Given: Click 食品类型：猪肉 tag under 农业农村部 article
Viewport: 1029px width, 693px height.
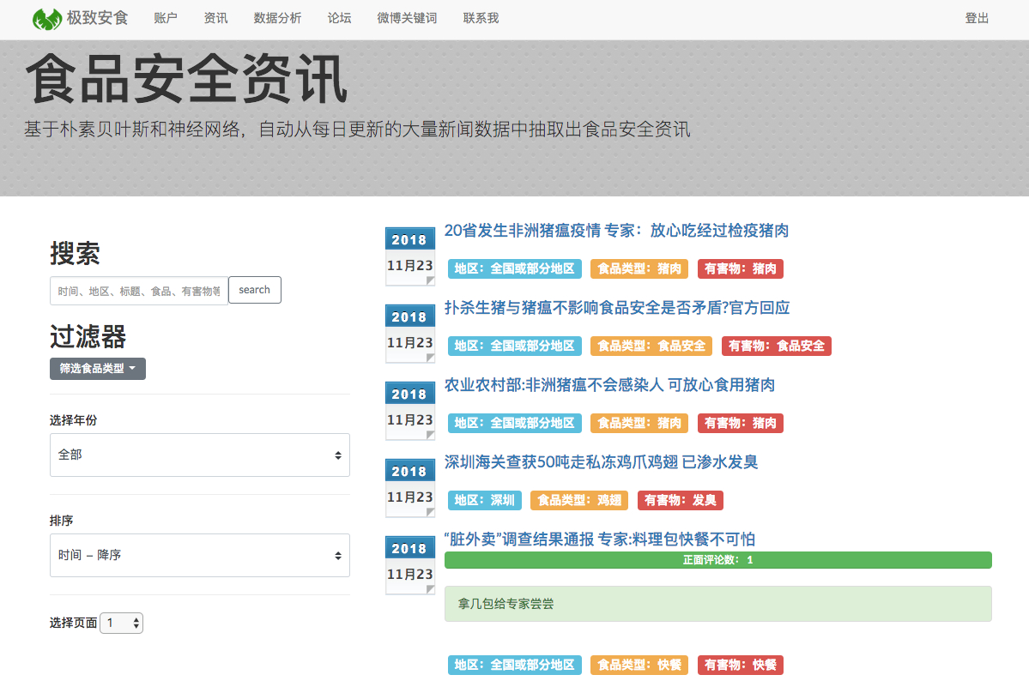Looking at the screenshot, I should [x=639, y=424].
